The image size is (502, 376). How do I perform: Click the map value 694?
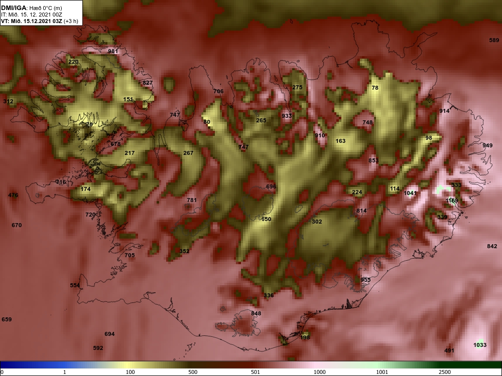[x=109, y=334]
